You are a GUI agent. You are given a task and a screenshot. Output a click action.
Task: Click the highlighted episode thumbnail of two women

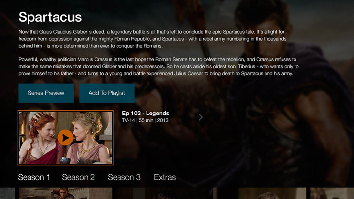(65, 138)
